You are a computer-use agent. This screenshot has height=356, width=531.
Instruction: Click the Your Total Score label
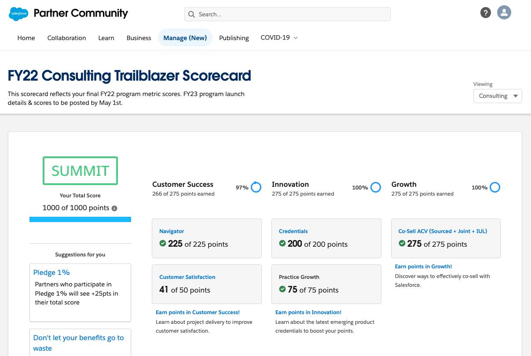80,195
